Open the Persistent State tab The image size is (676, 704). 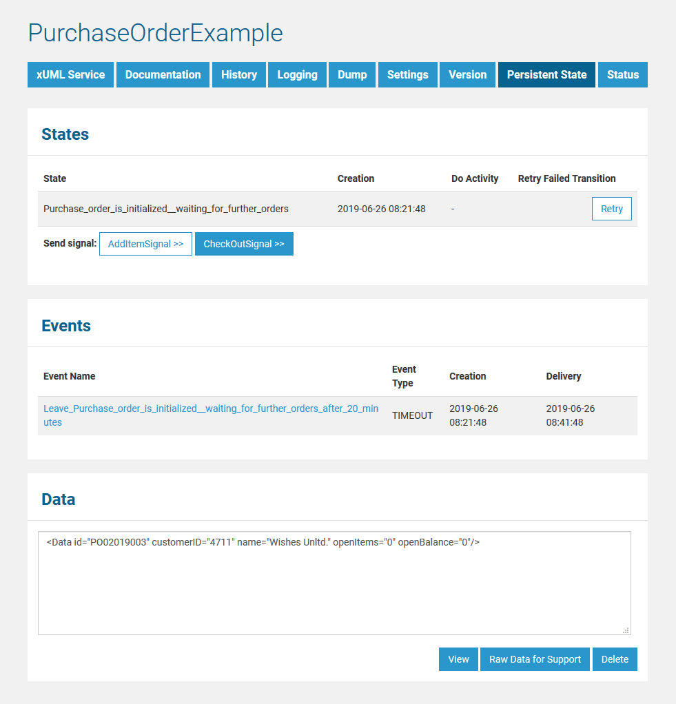point(546,74)
